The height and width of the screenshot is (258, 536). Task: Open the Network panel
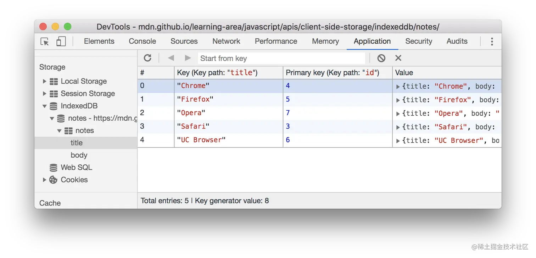226,41
